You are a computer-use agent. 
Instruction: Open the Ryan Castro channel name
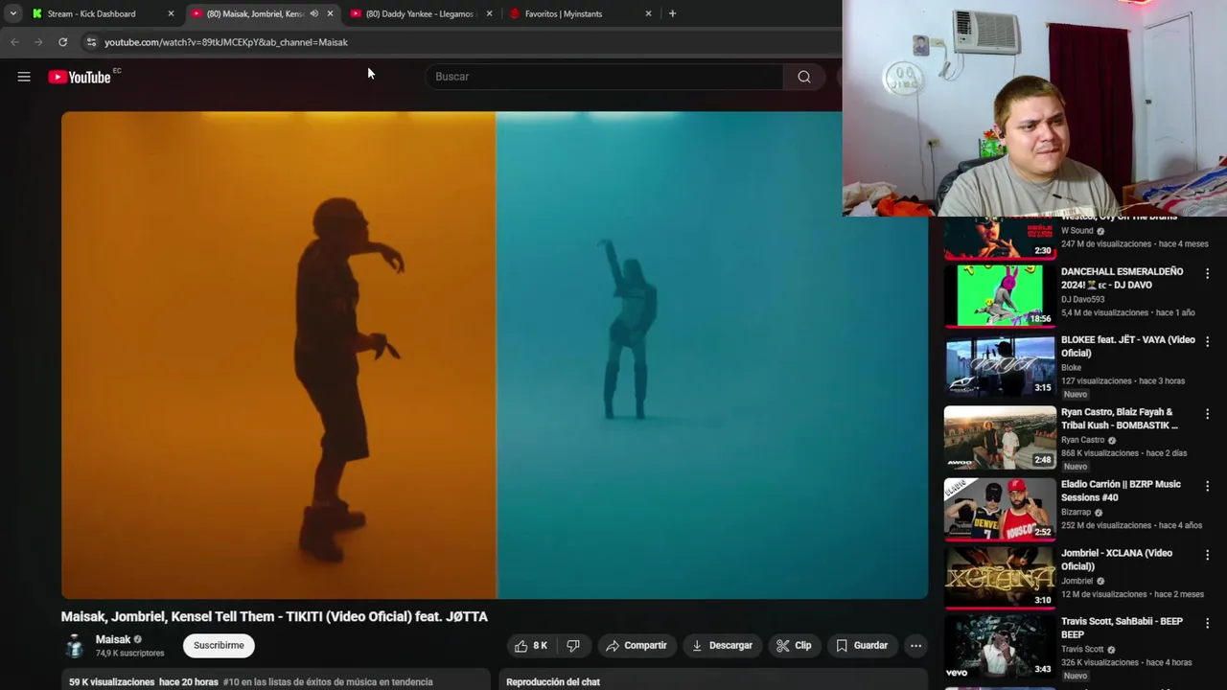tap(1083, 440)
